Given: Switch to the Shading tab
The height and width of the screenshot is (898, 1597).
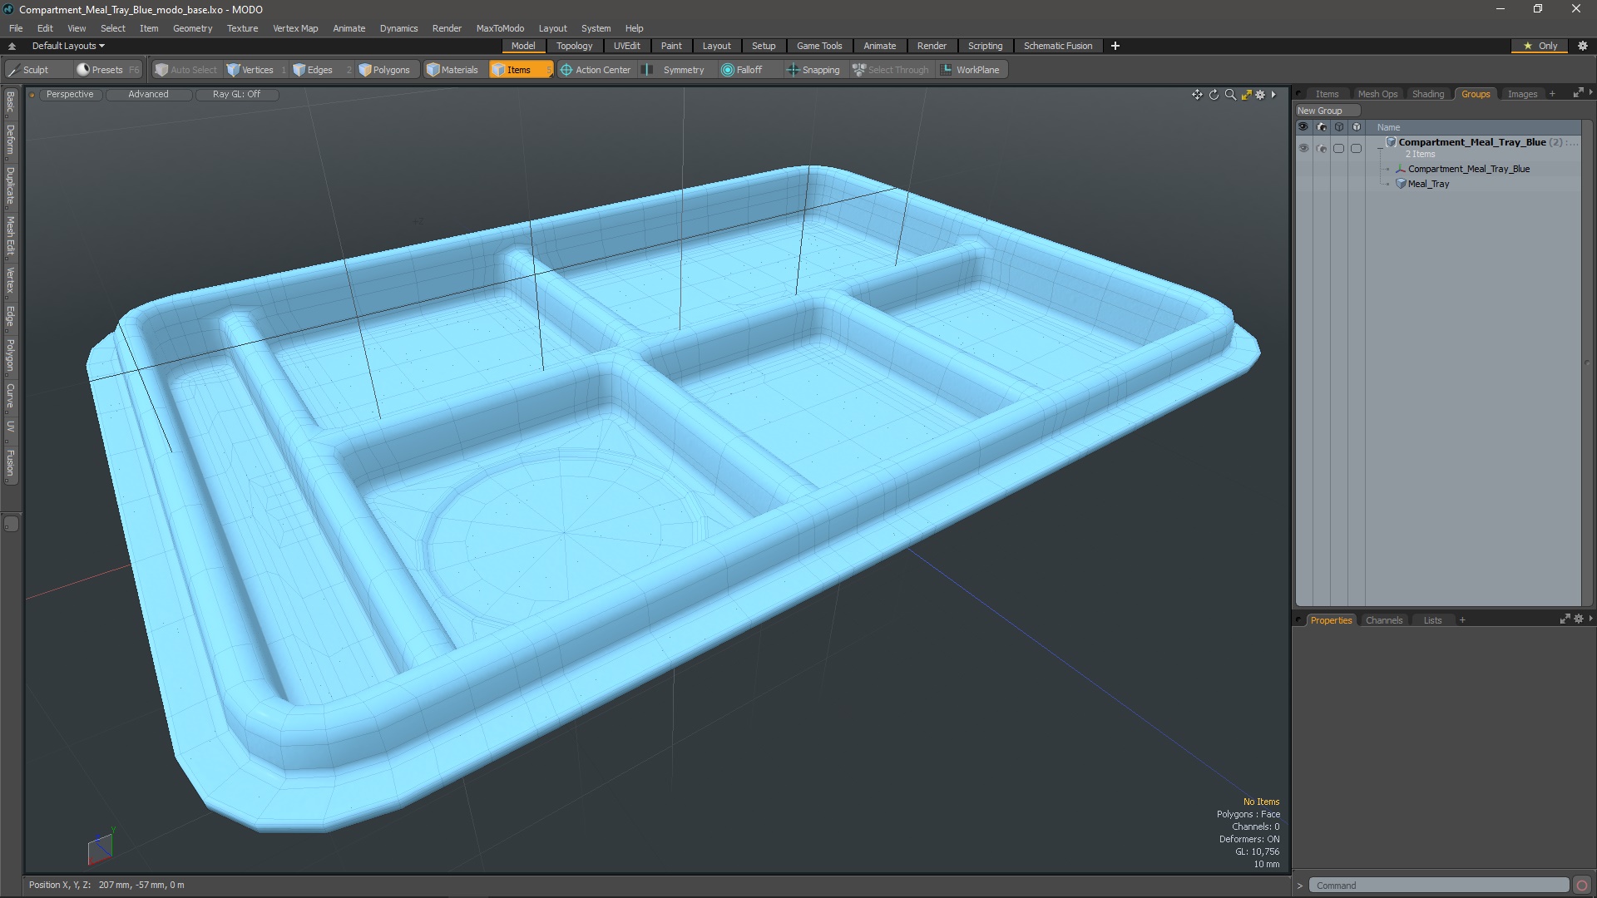Looking at the screenshot, I should (x=1427, y=94).
